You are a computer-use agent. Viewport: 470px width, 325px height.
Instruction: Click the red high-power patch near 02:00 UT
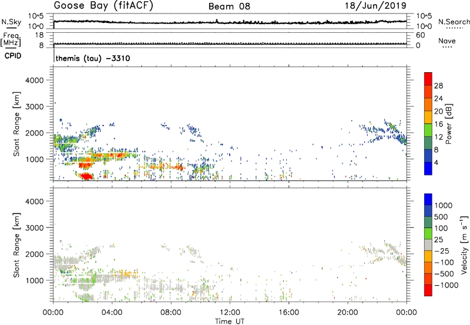tap(86, 176)
